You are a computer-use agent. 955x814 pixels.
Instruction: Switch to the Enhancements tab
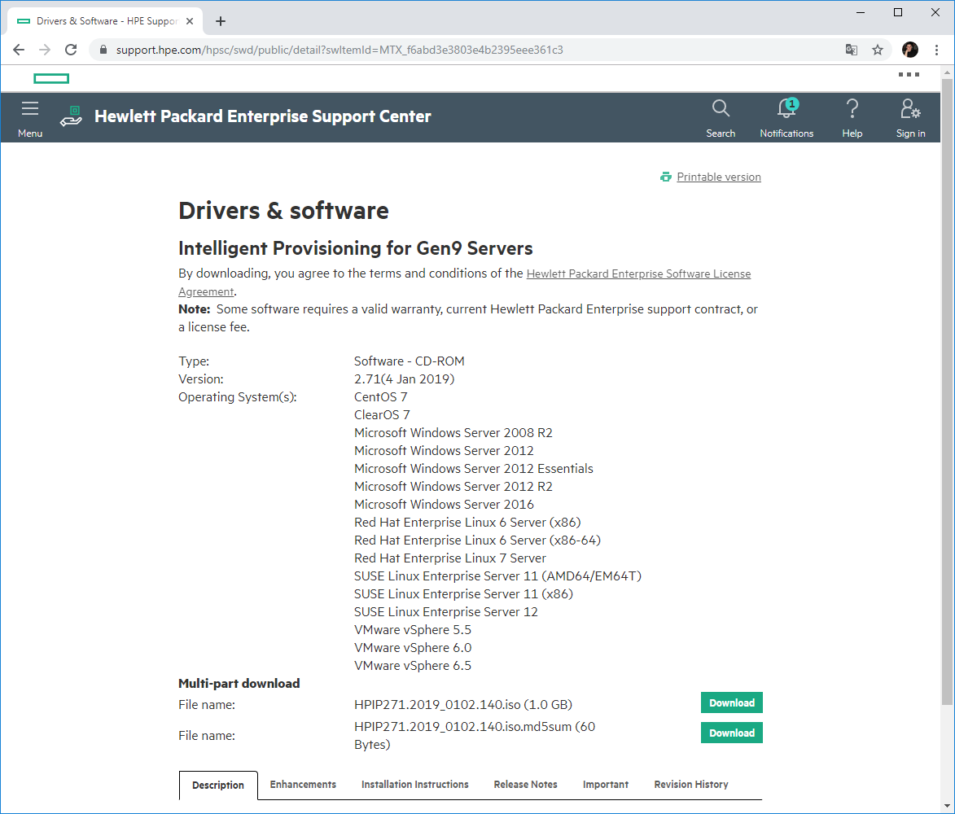point(303,784)
